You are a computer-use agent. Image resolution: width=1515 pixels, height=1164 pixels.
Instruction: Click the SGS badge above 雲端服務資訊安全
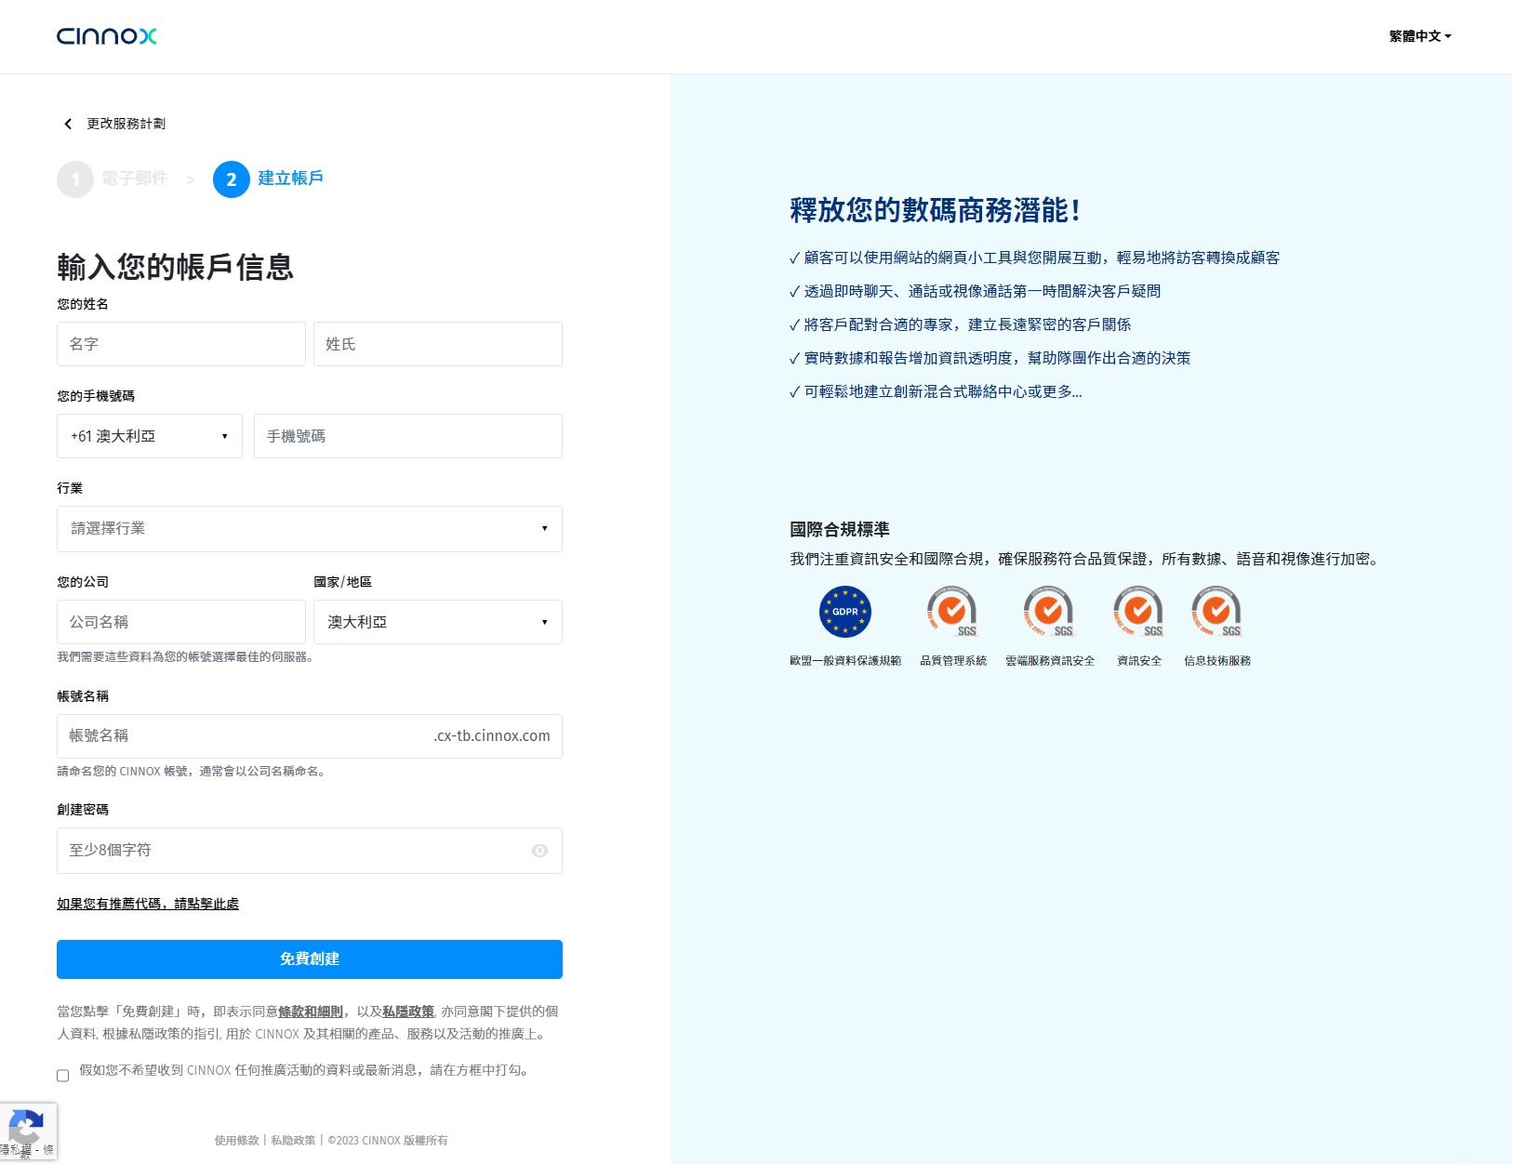pos(1049,612)
